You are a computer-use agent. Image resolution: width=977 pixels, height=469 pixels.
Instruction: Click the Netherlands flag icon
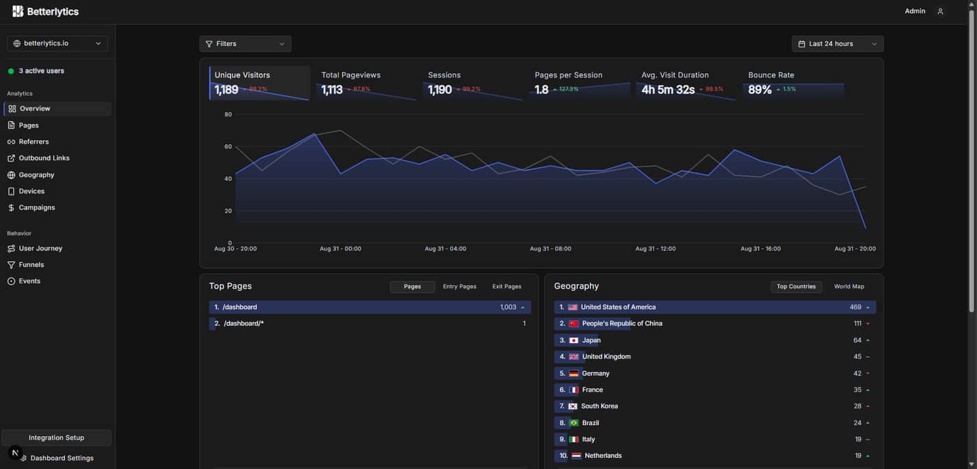pyautogui.click(x=576, y=456)
